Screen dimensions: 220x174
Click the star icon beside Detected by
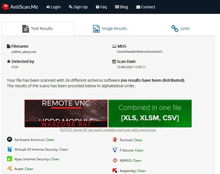pyautogui.click(x=9, y=61)
